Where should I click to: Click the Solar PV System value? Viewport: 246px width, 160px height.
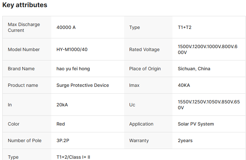[196, 124]
